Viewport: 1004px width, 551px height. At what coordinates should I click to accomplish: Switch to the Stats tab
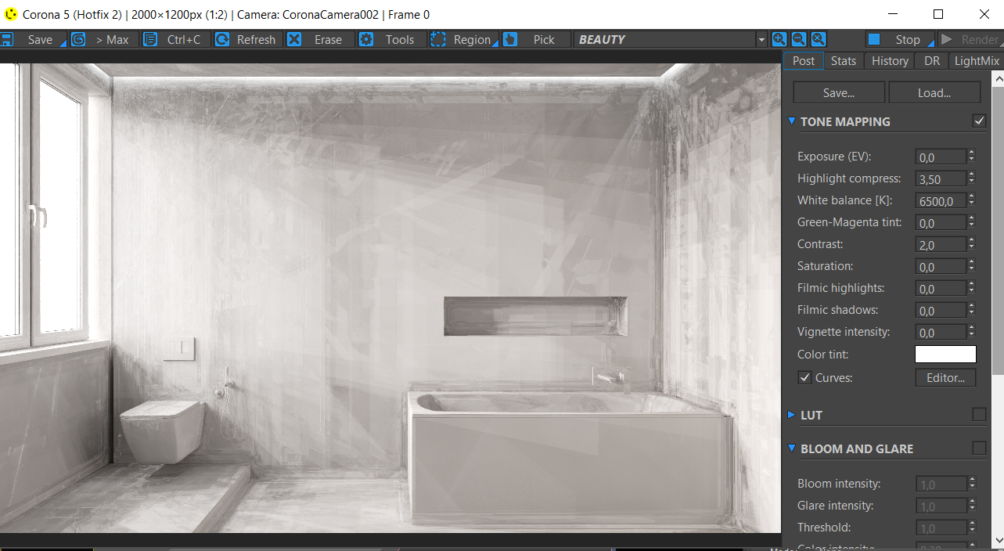[844, 61]
